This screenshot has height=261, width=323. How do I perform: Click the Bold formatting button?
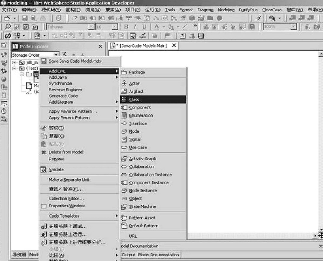(126, 27)
